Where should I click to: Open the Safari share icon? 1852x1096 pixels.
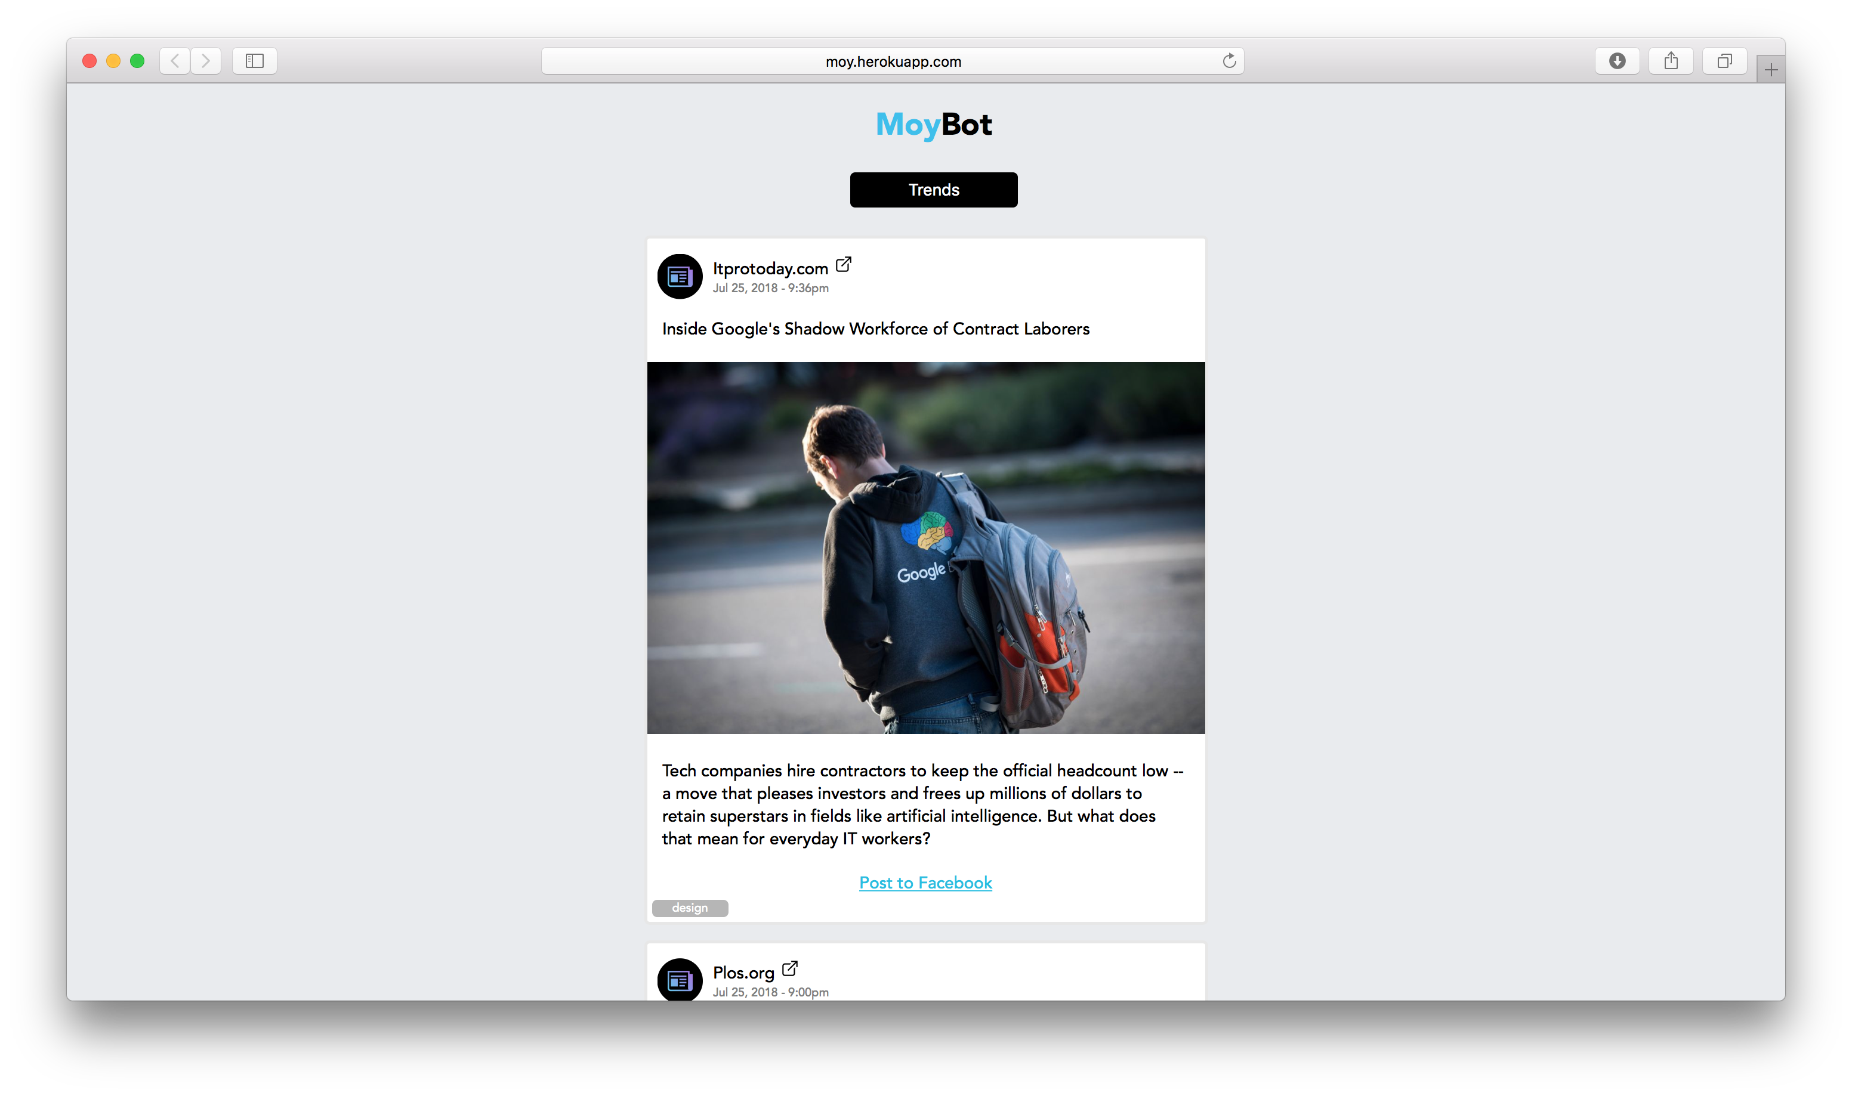click(1670, 61)
